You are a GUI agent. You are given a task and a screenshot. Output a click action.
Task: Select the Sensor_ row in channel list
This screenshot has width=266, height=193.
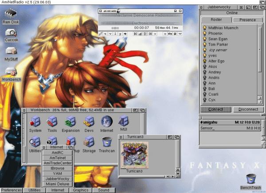[x=230, y=128]
